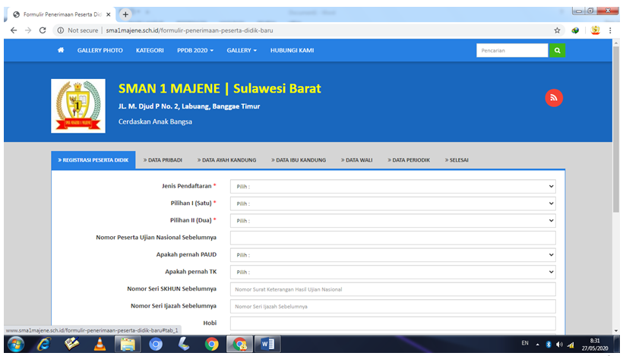The image size is (623, 356).
Task: Click the home icon in navigation bar
Action: tap(60, 51)
